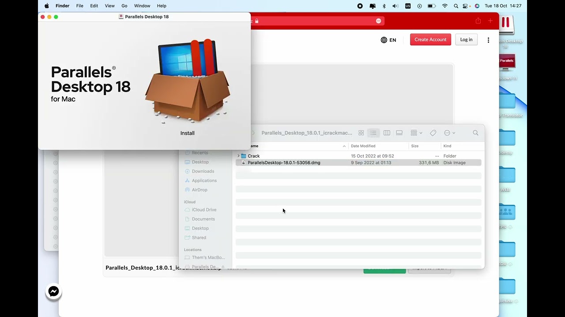Open the EN language selector
Viewport: 565px width, 317px height.
tap(388, 40)
